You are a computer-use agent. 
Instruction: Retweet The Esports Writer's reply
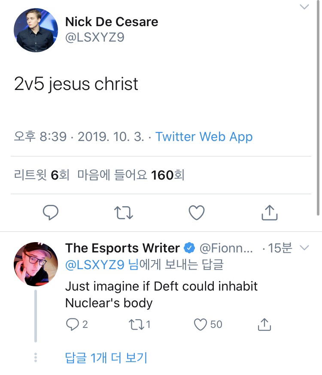pyautogui.click(x=136, y=325)
